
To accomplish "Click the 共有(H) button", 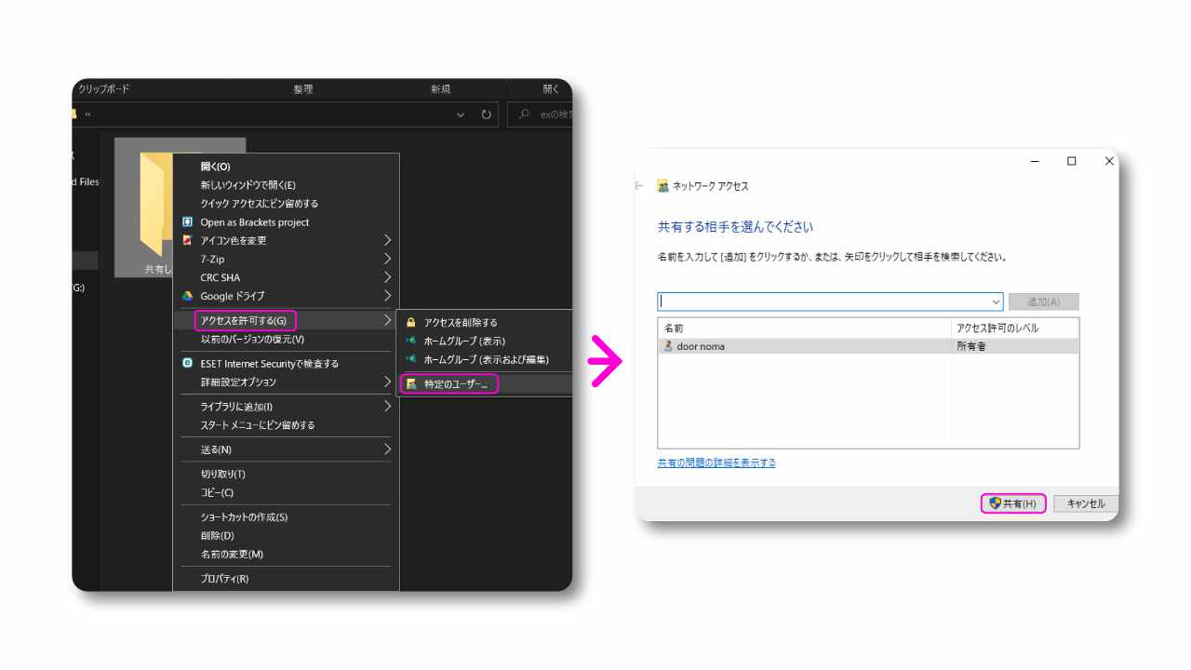I will coord(1013,502).
